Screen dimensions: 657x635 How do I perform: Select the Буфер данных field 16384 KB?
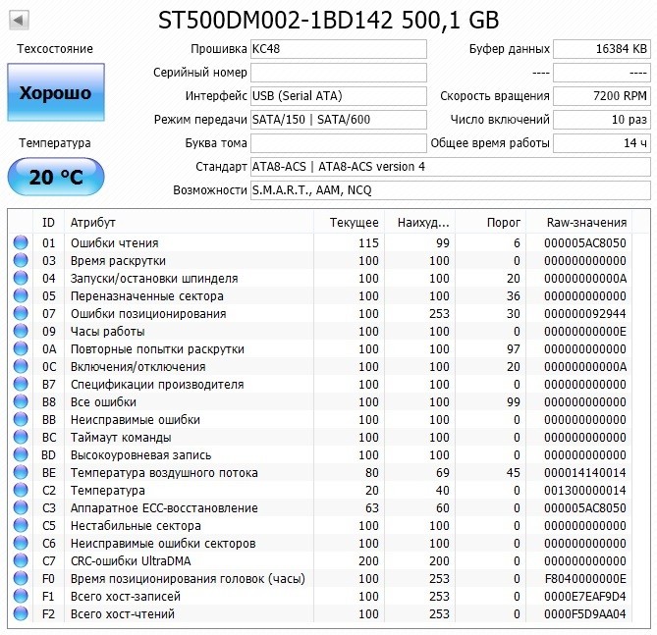(602, 49)
